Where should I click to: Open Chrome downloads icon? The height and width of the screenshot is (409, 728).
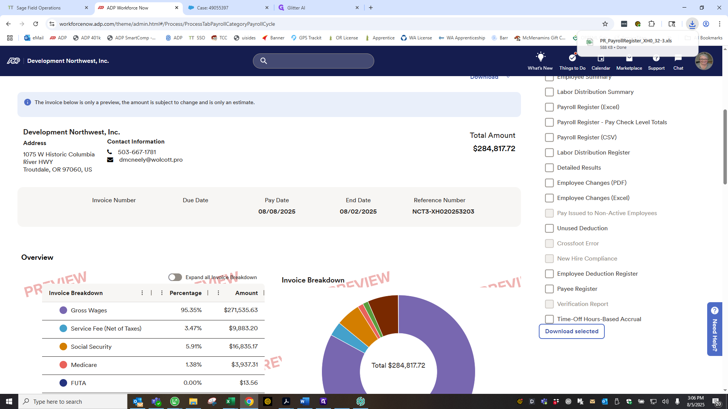click(692, 24)
